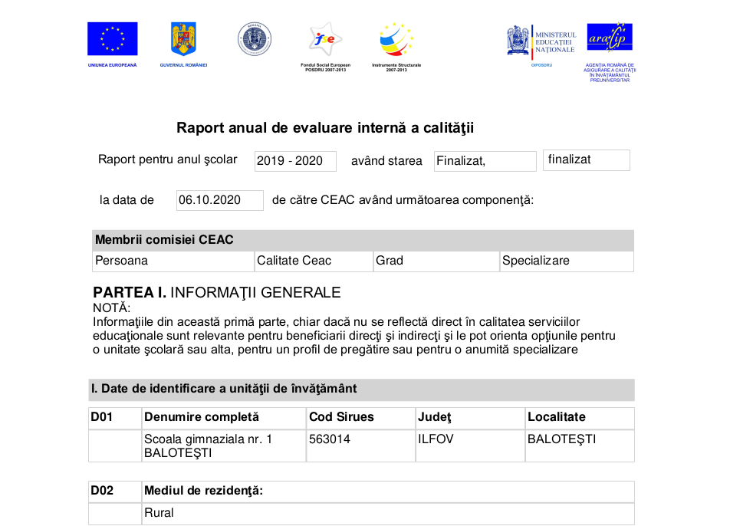Click the Specializare column header
Screen dimensions: 730x526
[567, 261]
